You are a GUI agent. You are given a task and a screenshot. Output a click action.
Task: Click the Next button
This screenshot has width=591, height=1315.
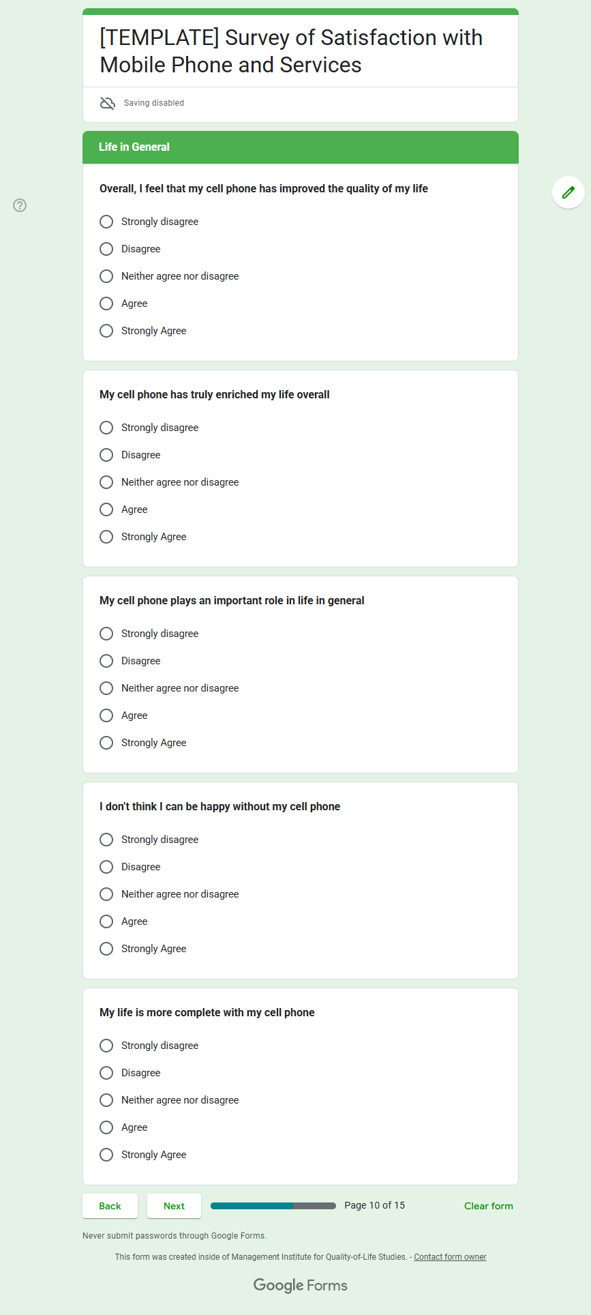tap(174, 1206)
